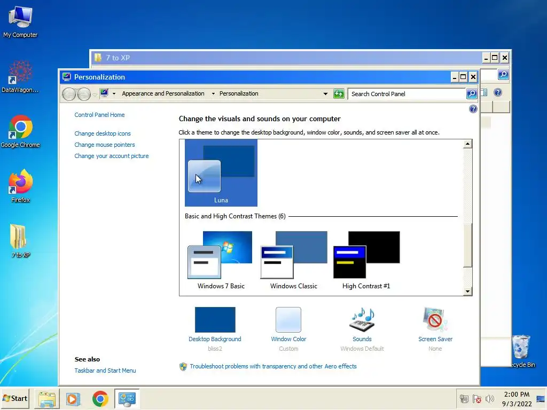Click the theme list scroll up arrow

(467, 144)
